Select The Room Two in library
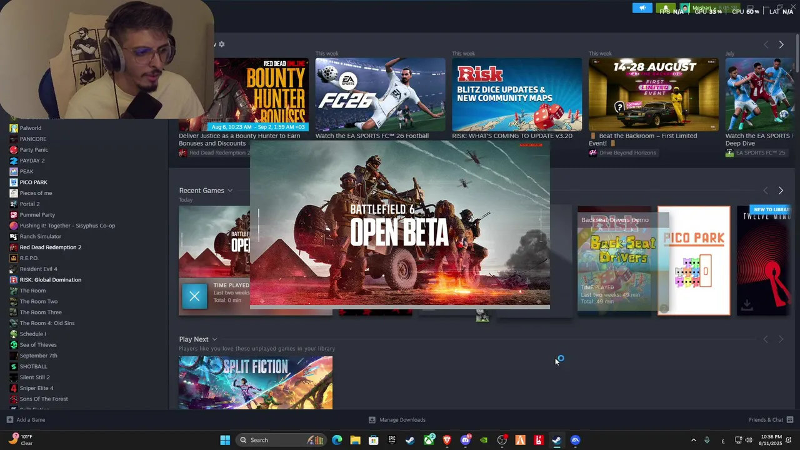This screenshot has height=450, width=800. [x=39, y=301]
